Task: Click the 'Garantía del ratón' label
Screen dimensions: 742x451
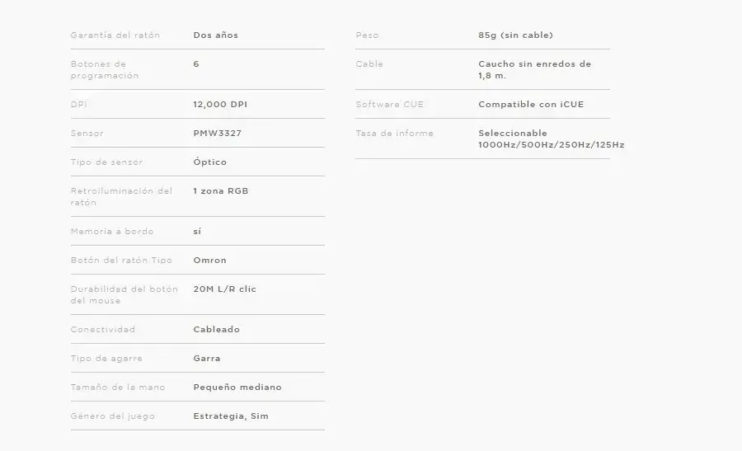Action: 115,35
